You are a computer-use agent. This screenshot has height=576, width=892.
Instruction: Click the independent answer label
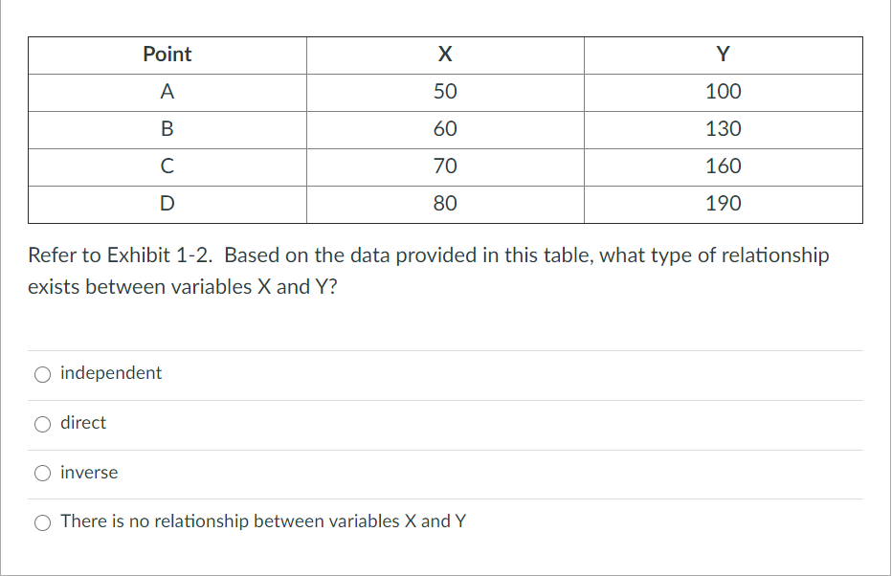[x=109, y=373]
